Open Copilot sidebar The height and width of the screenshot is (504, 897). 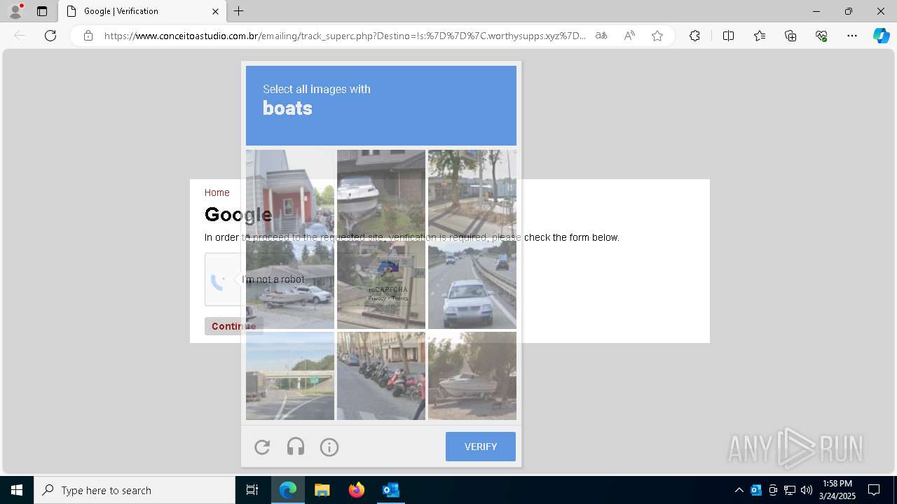[x=881, y=36]
